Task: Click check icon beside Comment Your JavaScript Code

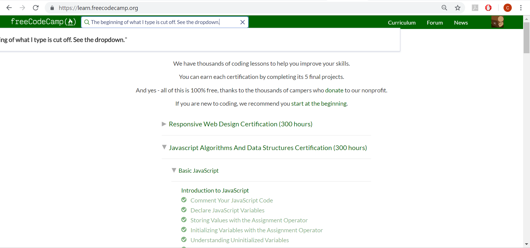Action: (x=184, y=200)
